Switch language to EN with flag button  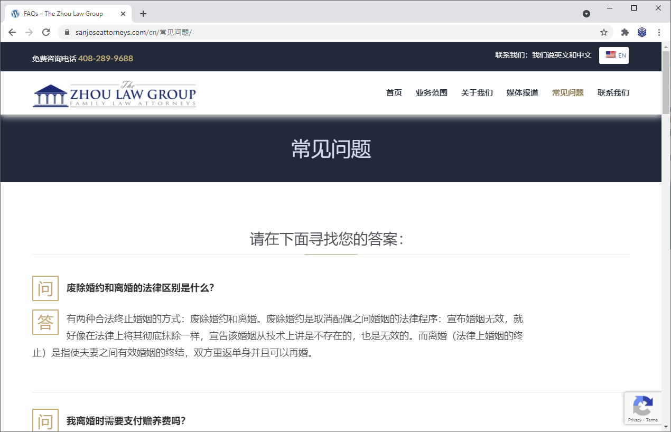614,55
